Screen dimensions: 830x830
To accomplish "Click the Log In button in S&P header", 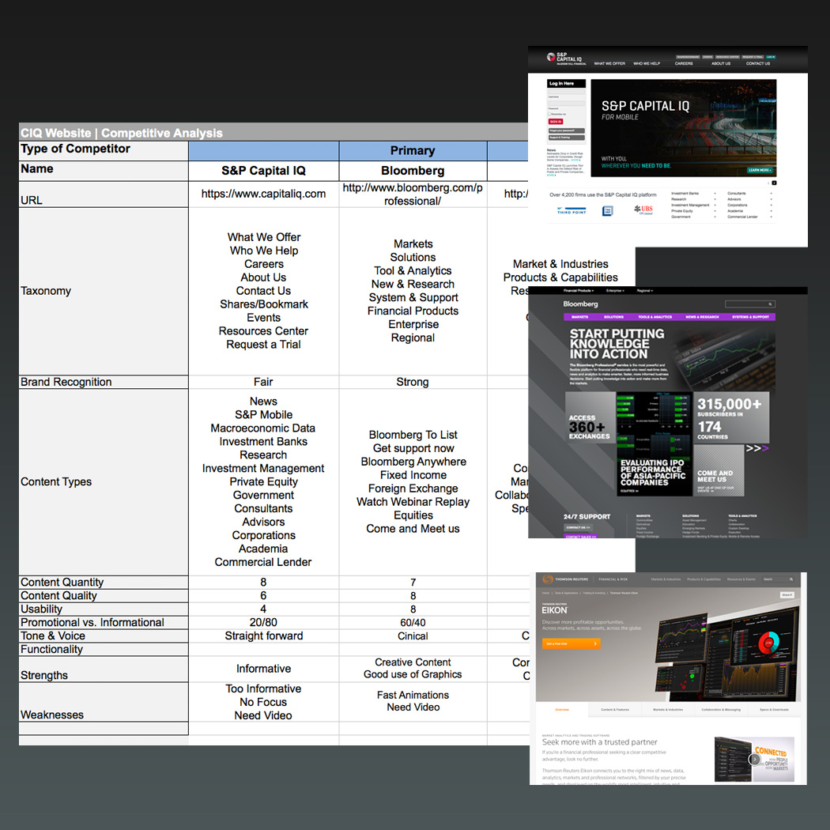I will (771, 57).
